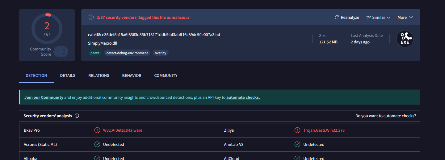
Task: Click the EXE file type icon
Action: 405,39
